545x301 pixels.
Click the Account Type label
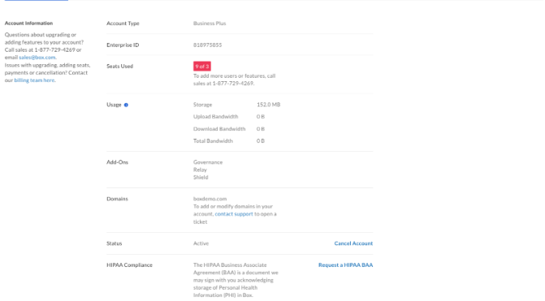coord(123,24)
